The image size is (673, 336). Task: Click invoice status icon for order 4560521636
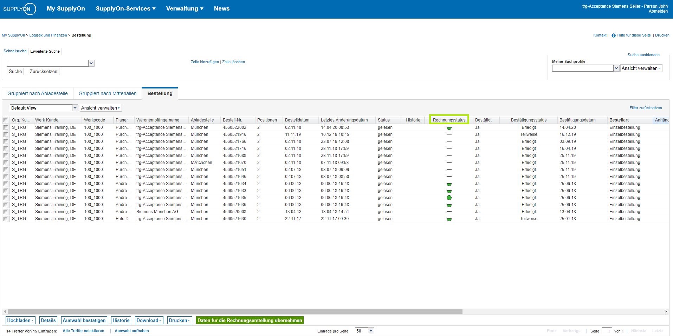(x=449, y=205)
